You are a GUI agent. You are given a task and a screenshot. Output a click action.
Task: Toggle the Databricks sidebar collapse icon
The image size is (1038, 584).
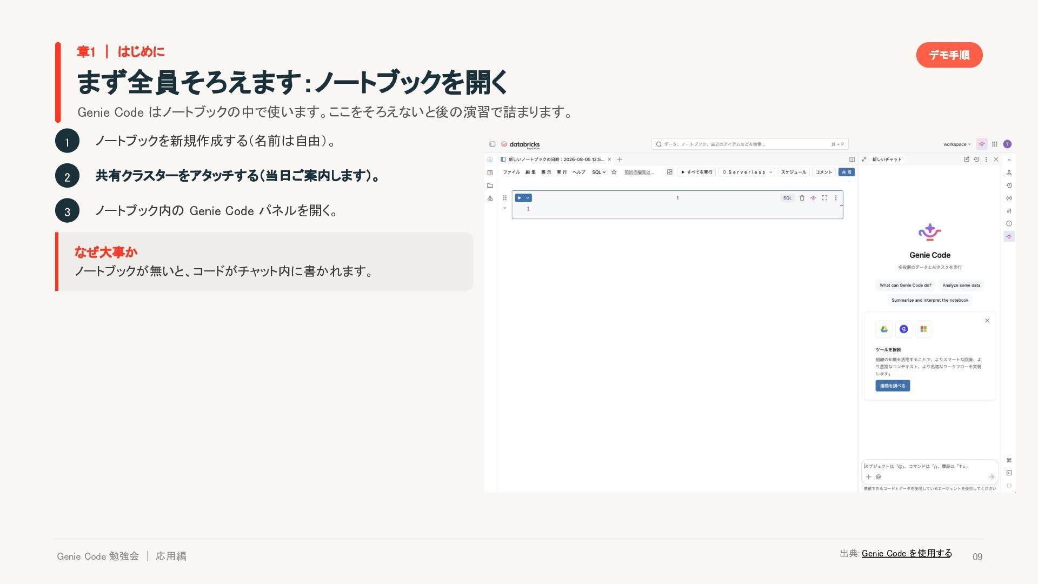click(x=492, y=144)
